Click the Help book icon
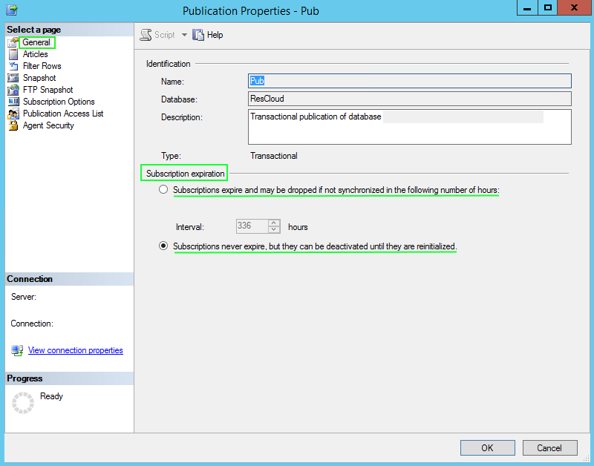The width and height of the screenshot is (594, 466). [198, 35]
